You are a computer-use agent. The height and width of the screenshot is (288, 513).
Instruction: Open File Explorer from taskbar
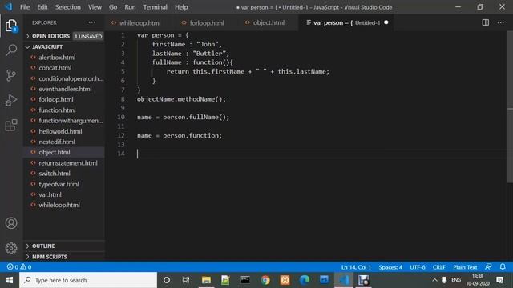point(206,280)
